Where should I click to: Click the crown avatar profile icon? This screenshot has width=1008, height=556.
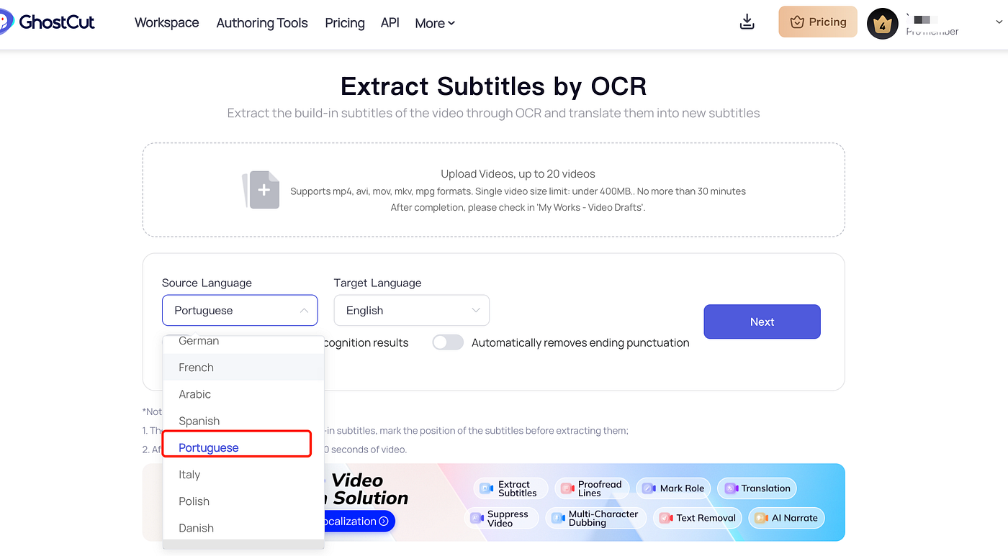(882, 23)
